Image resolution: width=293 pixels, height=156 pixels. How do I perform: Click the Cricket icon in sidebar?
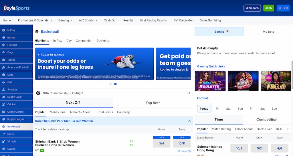(3, 104)
